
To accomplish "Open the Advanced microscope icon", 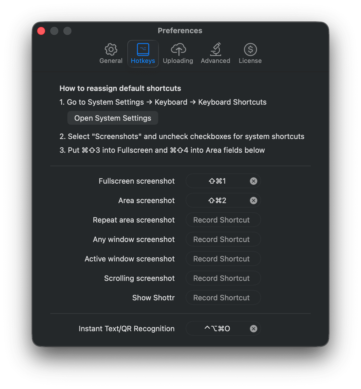I will coord(215,49).
